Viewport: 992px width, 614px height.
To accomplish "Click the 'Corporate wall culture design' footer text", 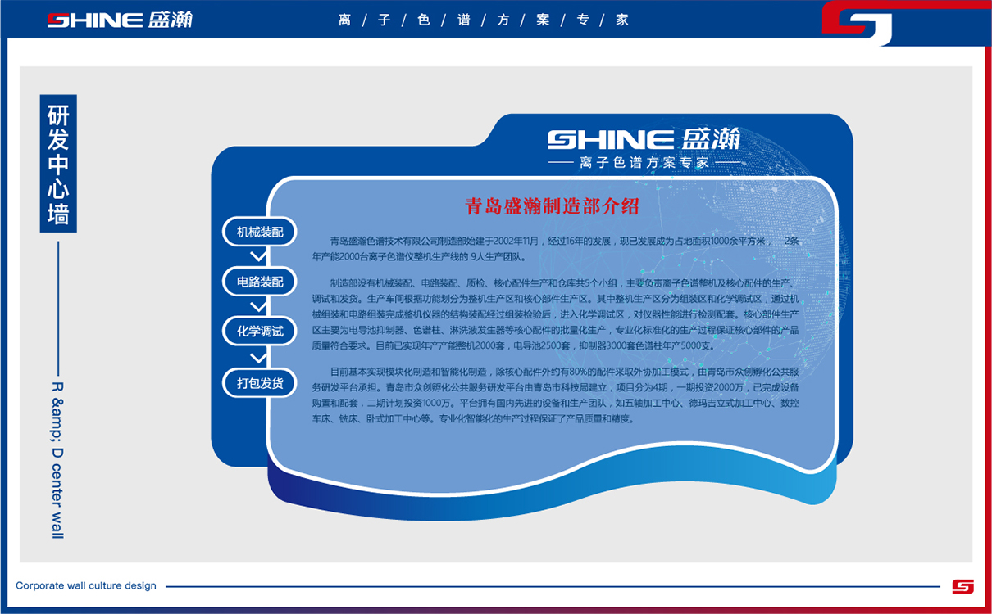I will (x=86, y=585).
